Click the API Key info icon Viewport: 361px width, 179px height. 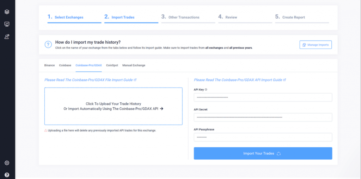tap(206, 90)
